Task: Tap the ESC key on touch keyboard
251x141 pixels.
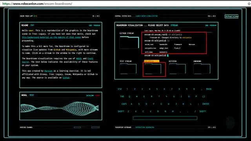Action: 120,89
